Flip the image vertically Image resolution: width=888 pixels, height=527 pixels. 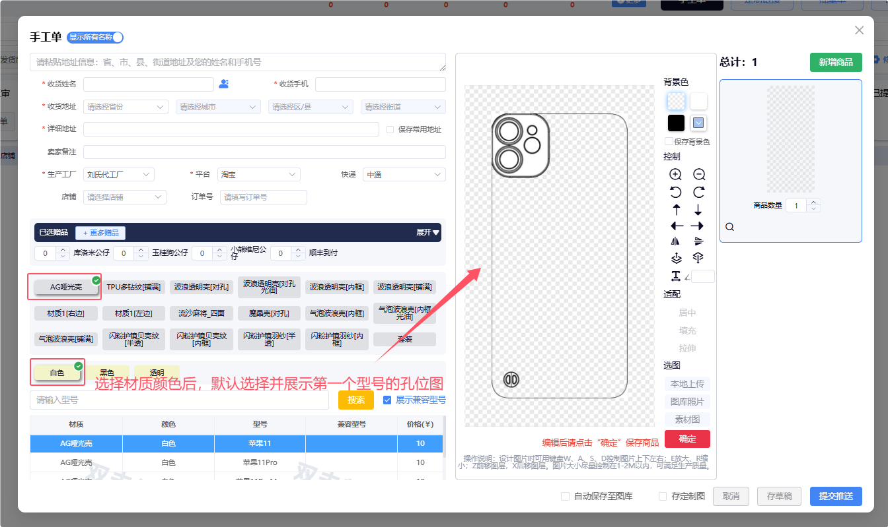698,241
